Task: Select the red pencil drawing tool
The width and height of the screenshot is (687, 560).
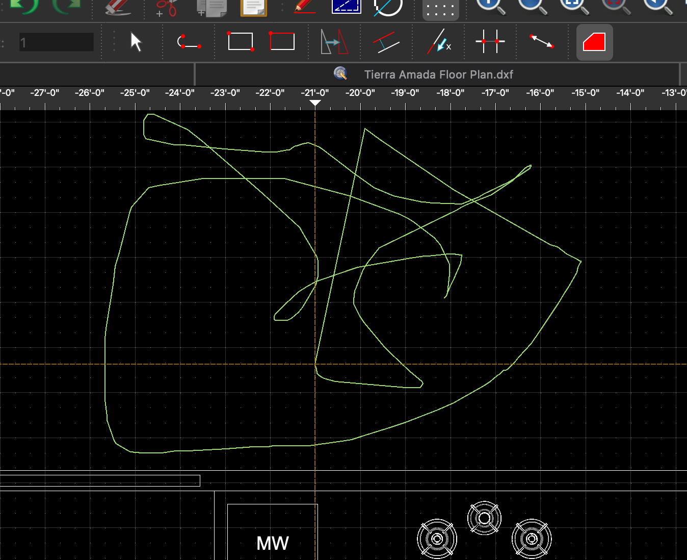Action: pyautogui.click(x=305, y=6)
